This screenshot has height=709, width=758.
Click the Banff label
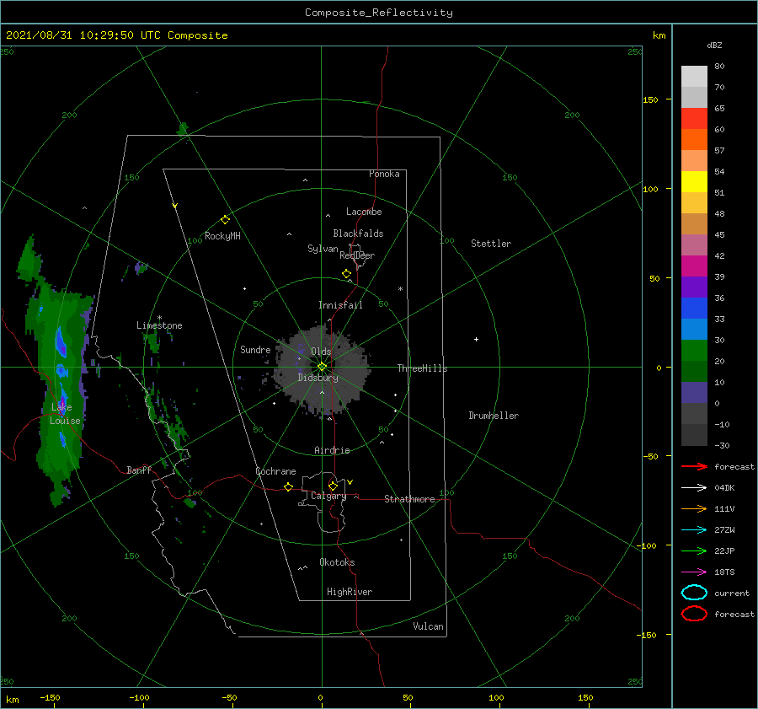[x=139, y=470]
